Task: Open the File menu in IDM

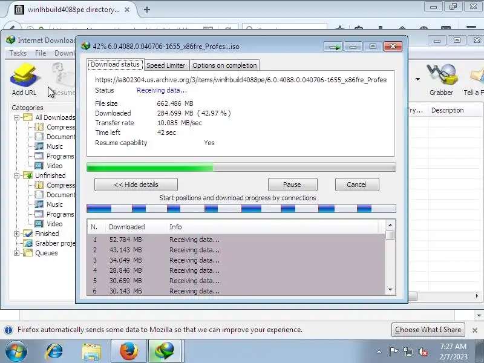Action: click(41, 53)
